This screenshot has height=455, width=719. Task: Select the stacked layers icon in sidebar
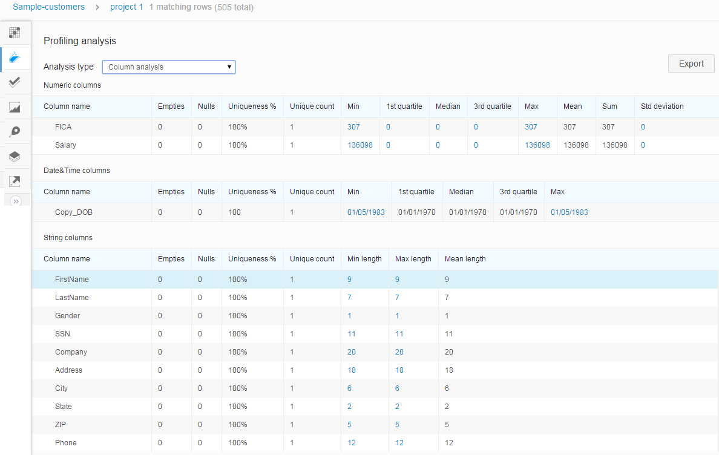coord(15,157)
